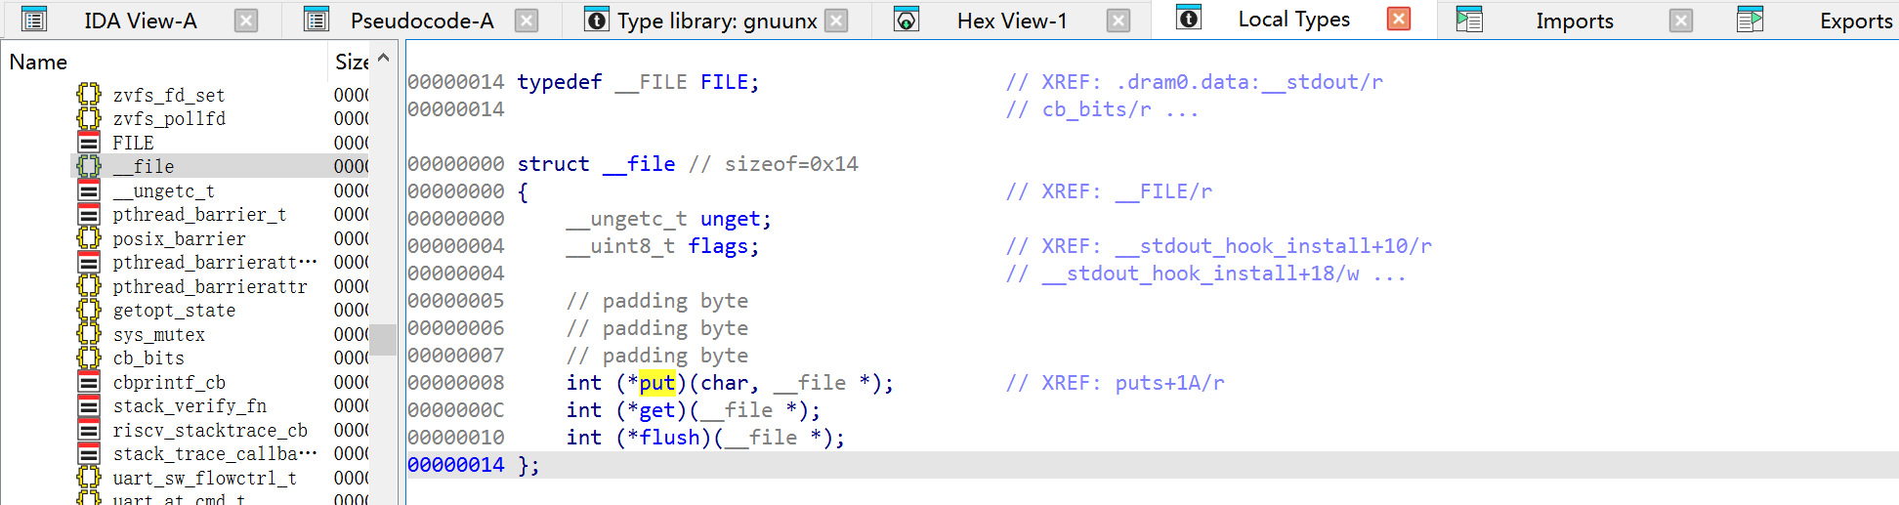Image resolution: width=1899 pixels, height=505 pixels.
Task: Select pthread_barrier_t in the type list
Action: point(199,215)
